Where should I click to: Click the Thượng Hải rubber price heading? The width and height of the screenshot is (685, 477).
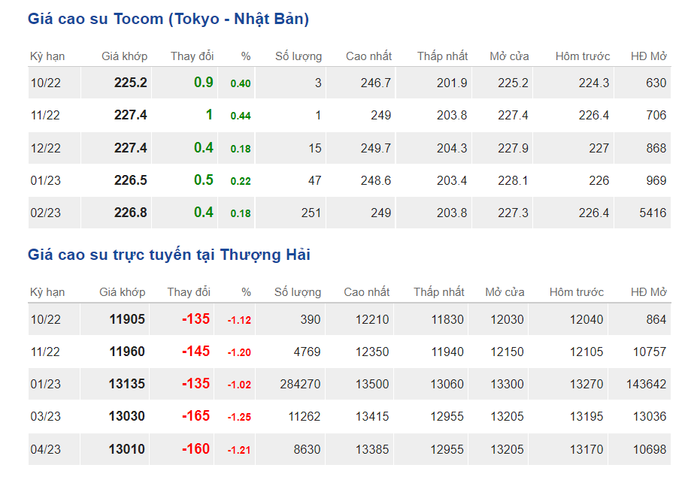point(169,255)
